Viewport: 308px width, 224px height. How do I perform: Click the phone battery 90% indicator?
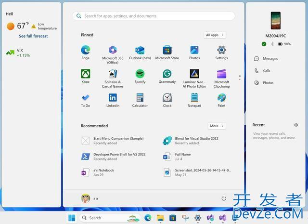click(284, 44)
